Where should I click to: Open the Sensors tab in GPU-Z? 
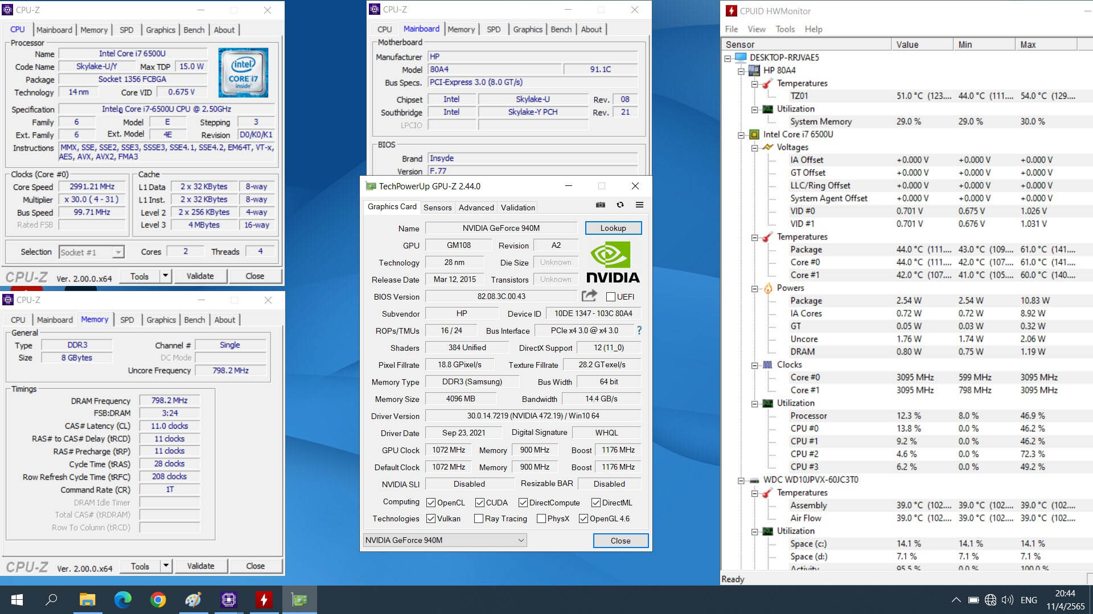(x=437, y=208)
